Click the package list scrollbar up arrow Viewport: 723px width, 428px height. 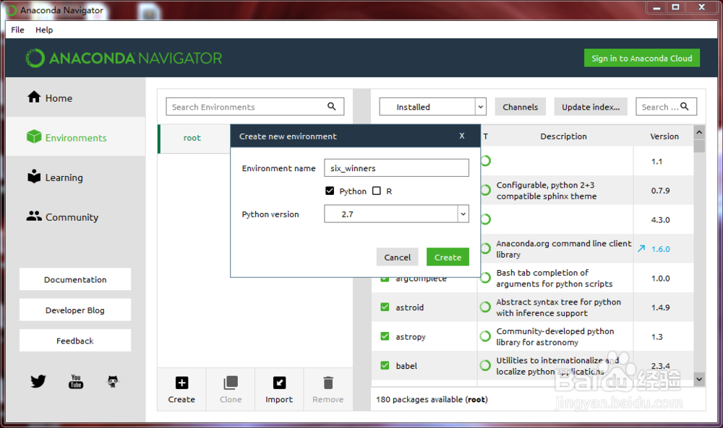point(699,133)
